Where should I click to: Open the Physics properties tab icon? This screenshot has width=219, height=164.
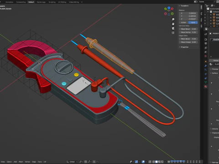click(x=206, y=74)
